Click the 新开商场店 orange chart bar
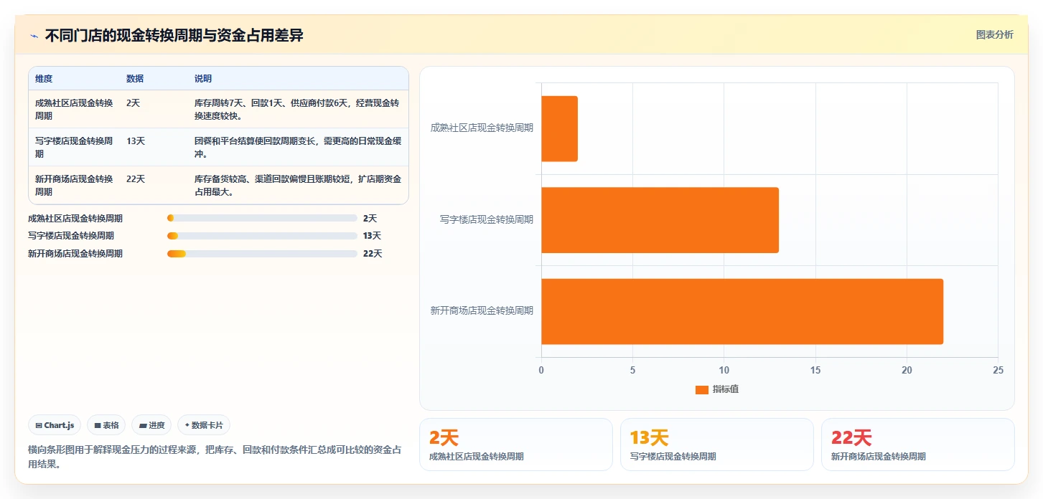1043x499 pixels. [x=742, y=311]
